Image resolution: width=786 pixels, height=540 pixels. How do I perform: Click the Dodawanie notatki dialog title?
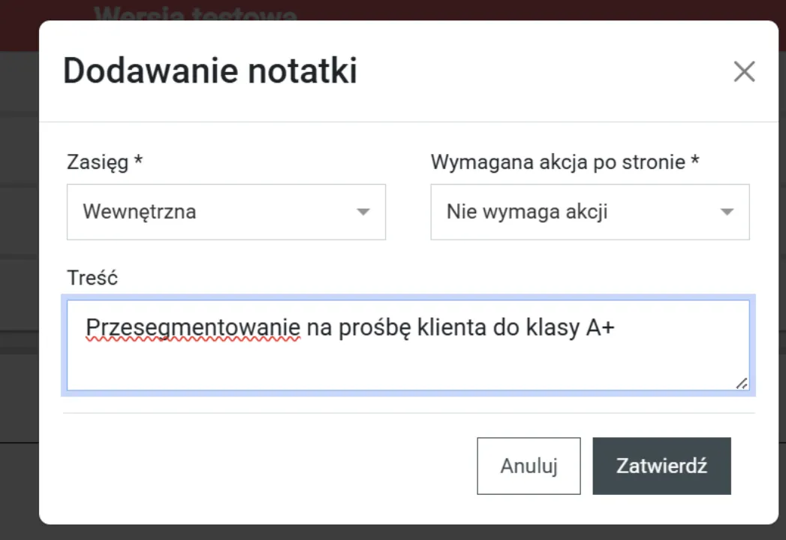[x=210, y=71]
